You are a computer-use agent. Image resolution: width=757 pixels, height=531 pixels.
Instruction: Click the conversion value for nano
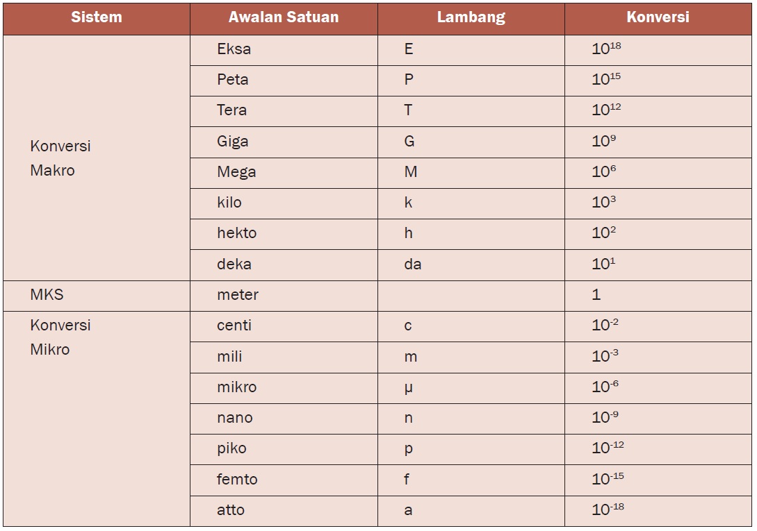[x=605, y=417]
